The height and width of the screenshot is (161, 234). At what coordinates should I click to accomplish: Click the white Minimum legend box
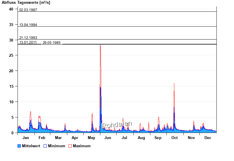[x=45, y=146]
